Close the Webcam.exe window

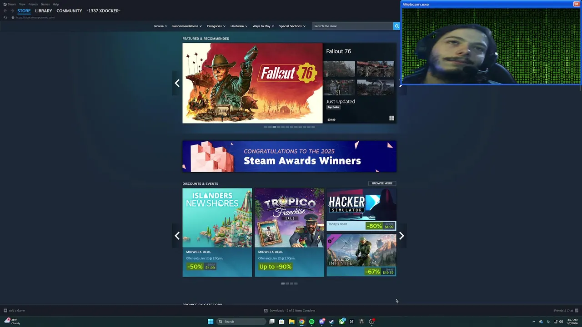pyautogui.click(x=577, y=4)
